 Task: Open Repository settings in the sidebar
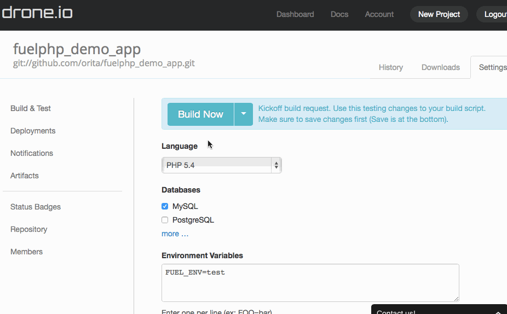pyautogui.click(x=29, y=229)
